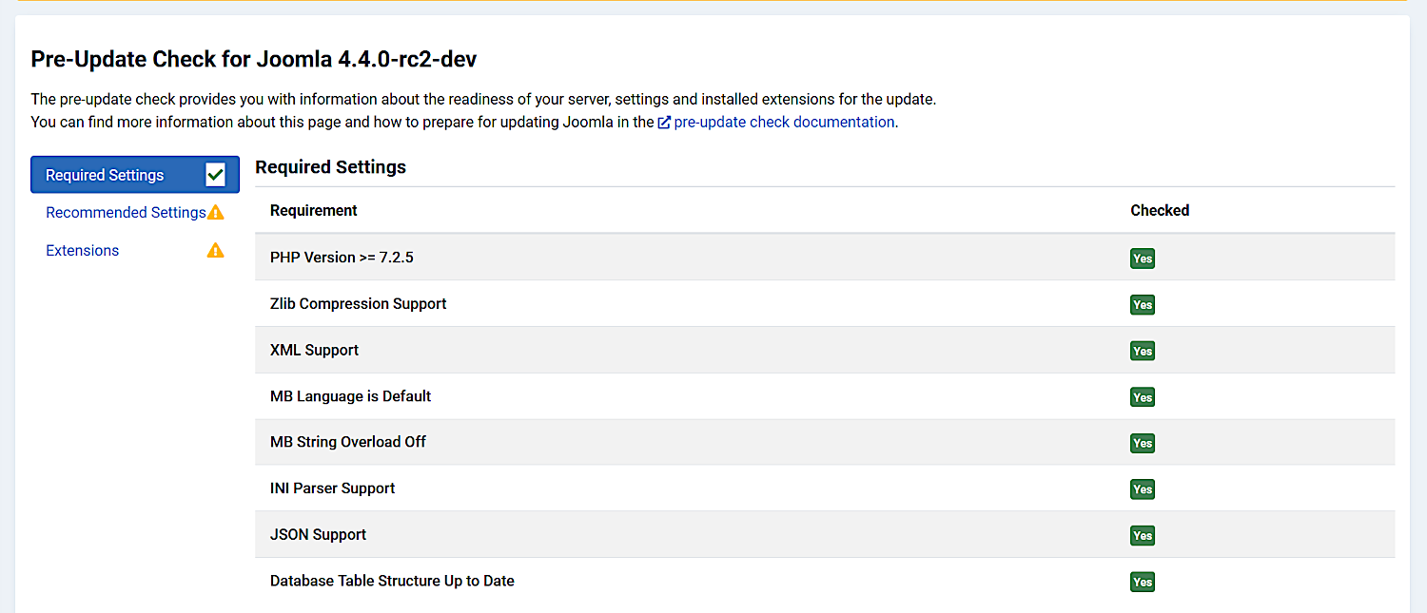Click Yes badge for MB String Overload Off
The height and width of the screenshot is (613, 1427).
(x=1143, y=443)
